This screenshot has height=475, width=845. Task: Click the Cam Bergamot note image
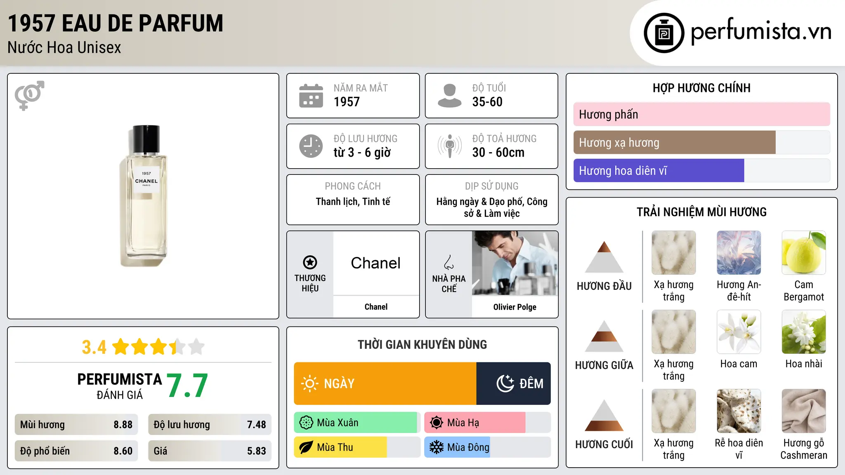pyautogui.click(x=804, y=253)
